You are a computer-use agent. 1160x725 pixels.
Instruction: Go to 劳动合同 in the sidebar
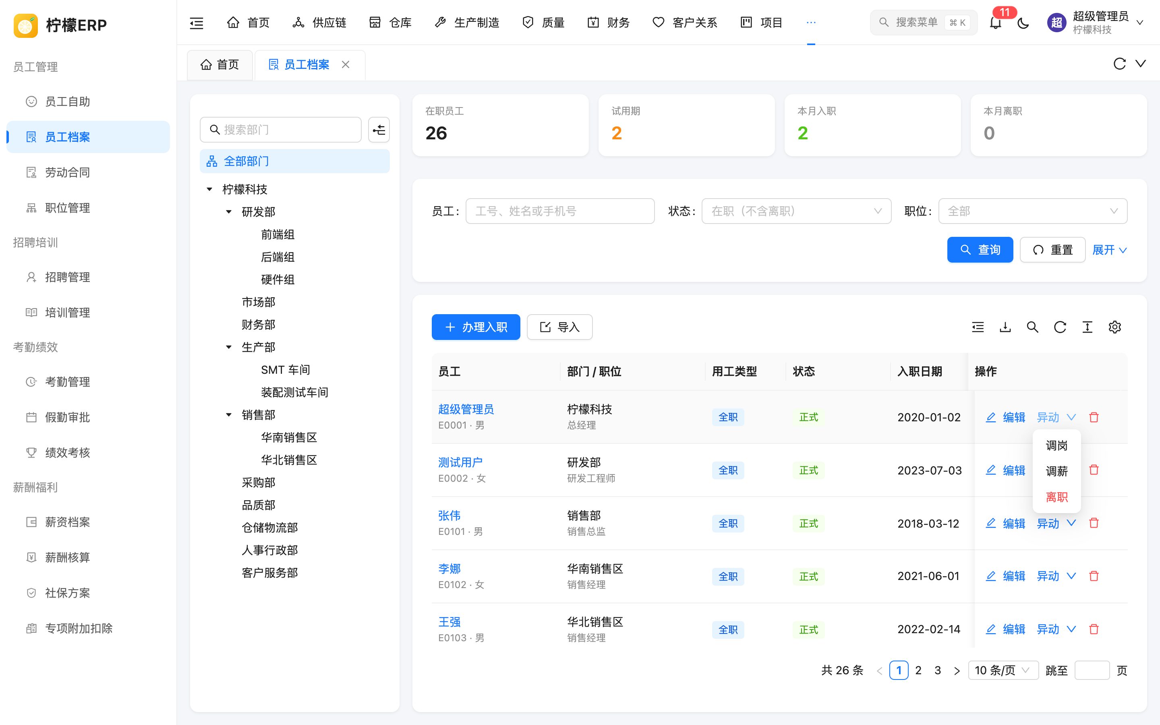click(88, 172)
